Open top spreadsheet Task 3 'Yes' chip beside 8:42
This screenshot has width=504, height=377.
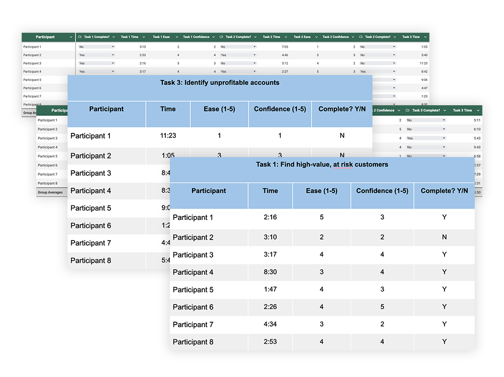[377, 71]
